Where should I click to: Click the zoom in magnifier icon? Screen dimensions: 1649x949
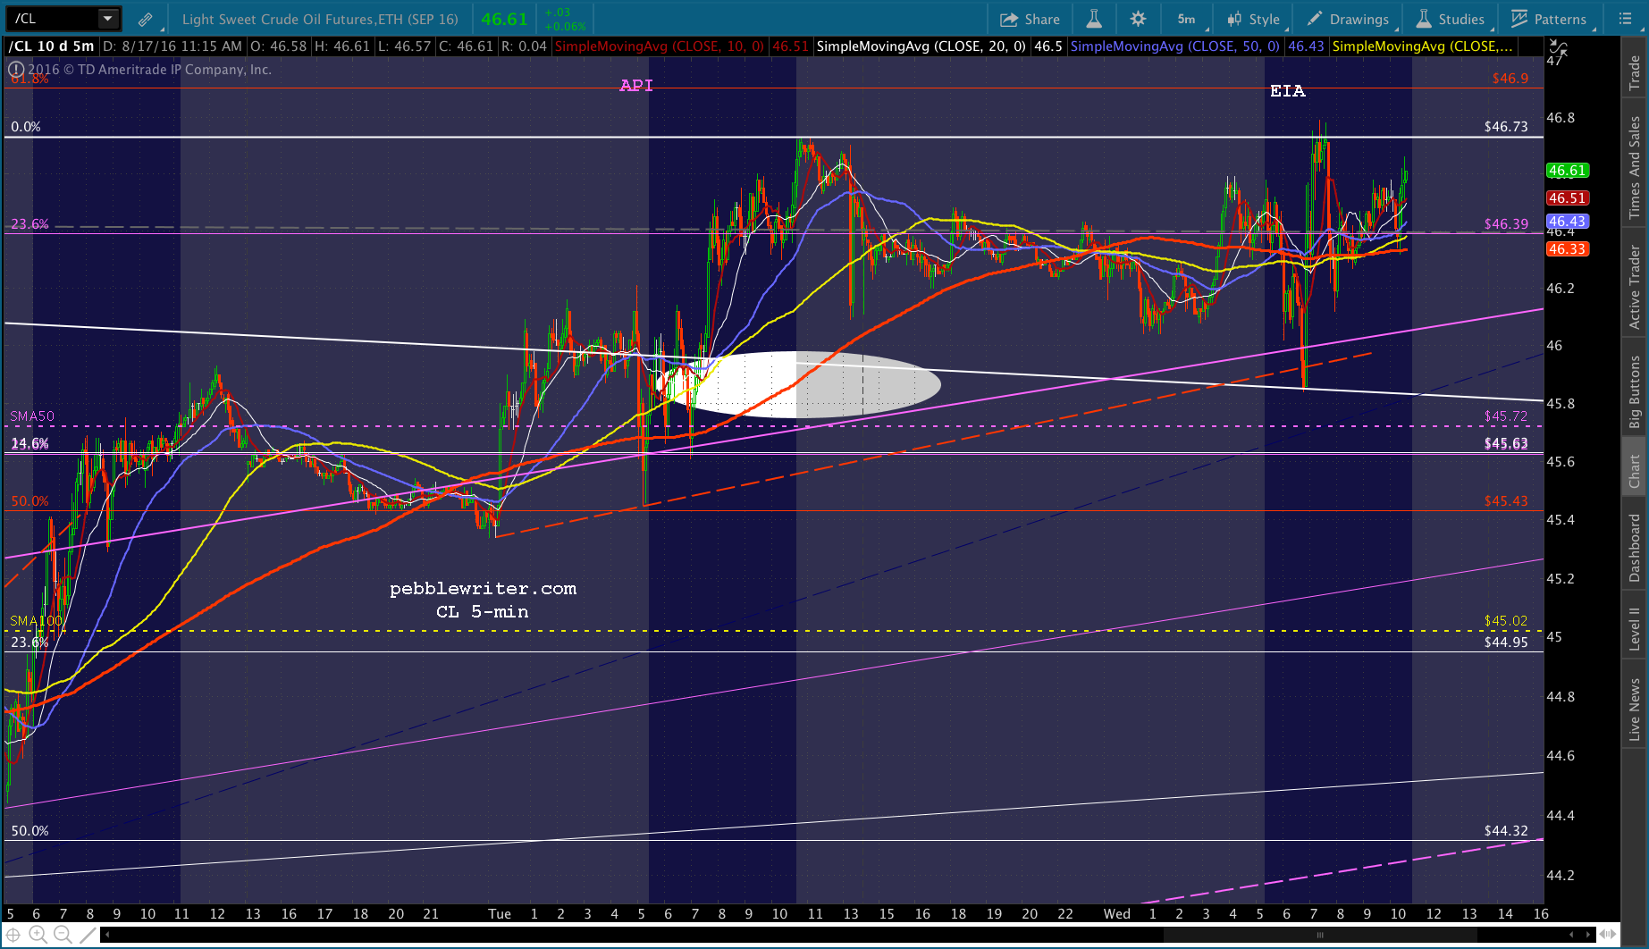pos(38,935)
